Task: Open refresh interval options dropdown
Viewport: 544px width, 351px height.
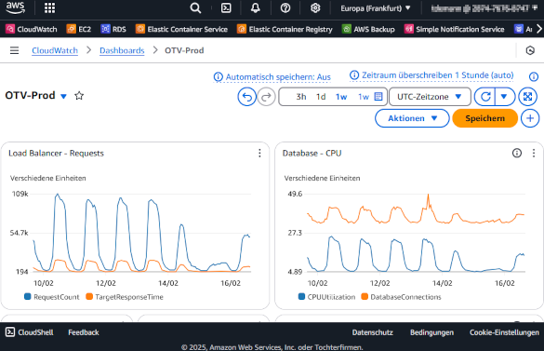Action: (x=504, y=97)
